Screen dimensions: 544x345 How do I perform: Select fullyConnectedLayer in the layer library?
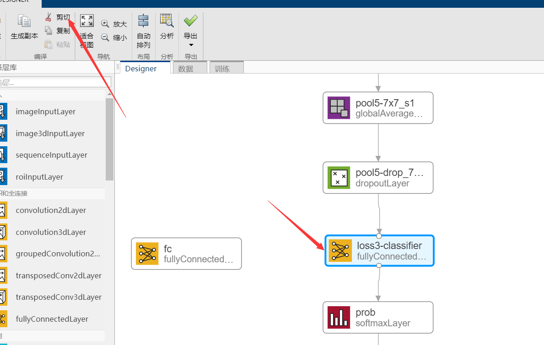click(x=52, y=318)
